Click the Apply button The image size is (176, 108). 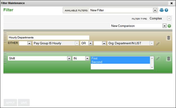(10, 103)
